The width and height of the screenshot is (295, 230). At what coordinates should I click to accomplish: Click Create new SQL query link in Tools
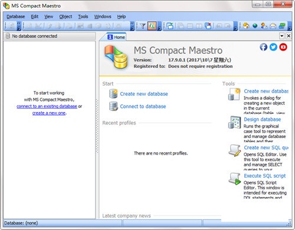pos(266,147)
